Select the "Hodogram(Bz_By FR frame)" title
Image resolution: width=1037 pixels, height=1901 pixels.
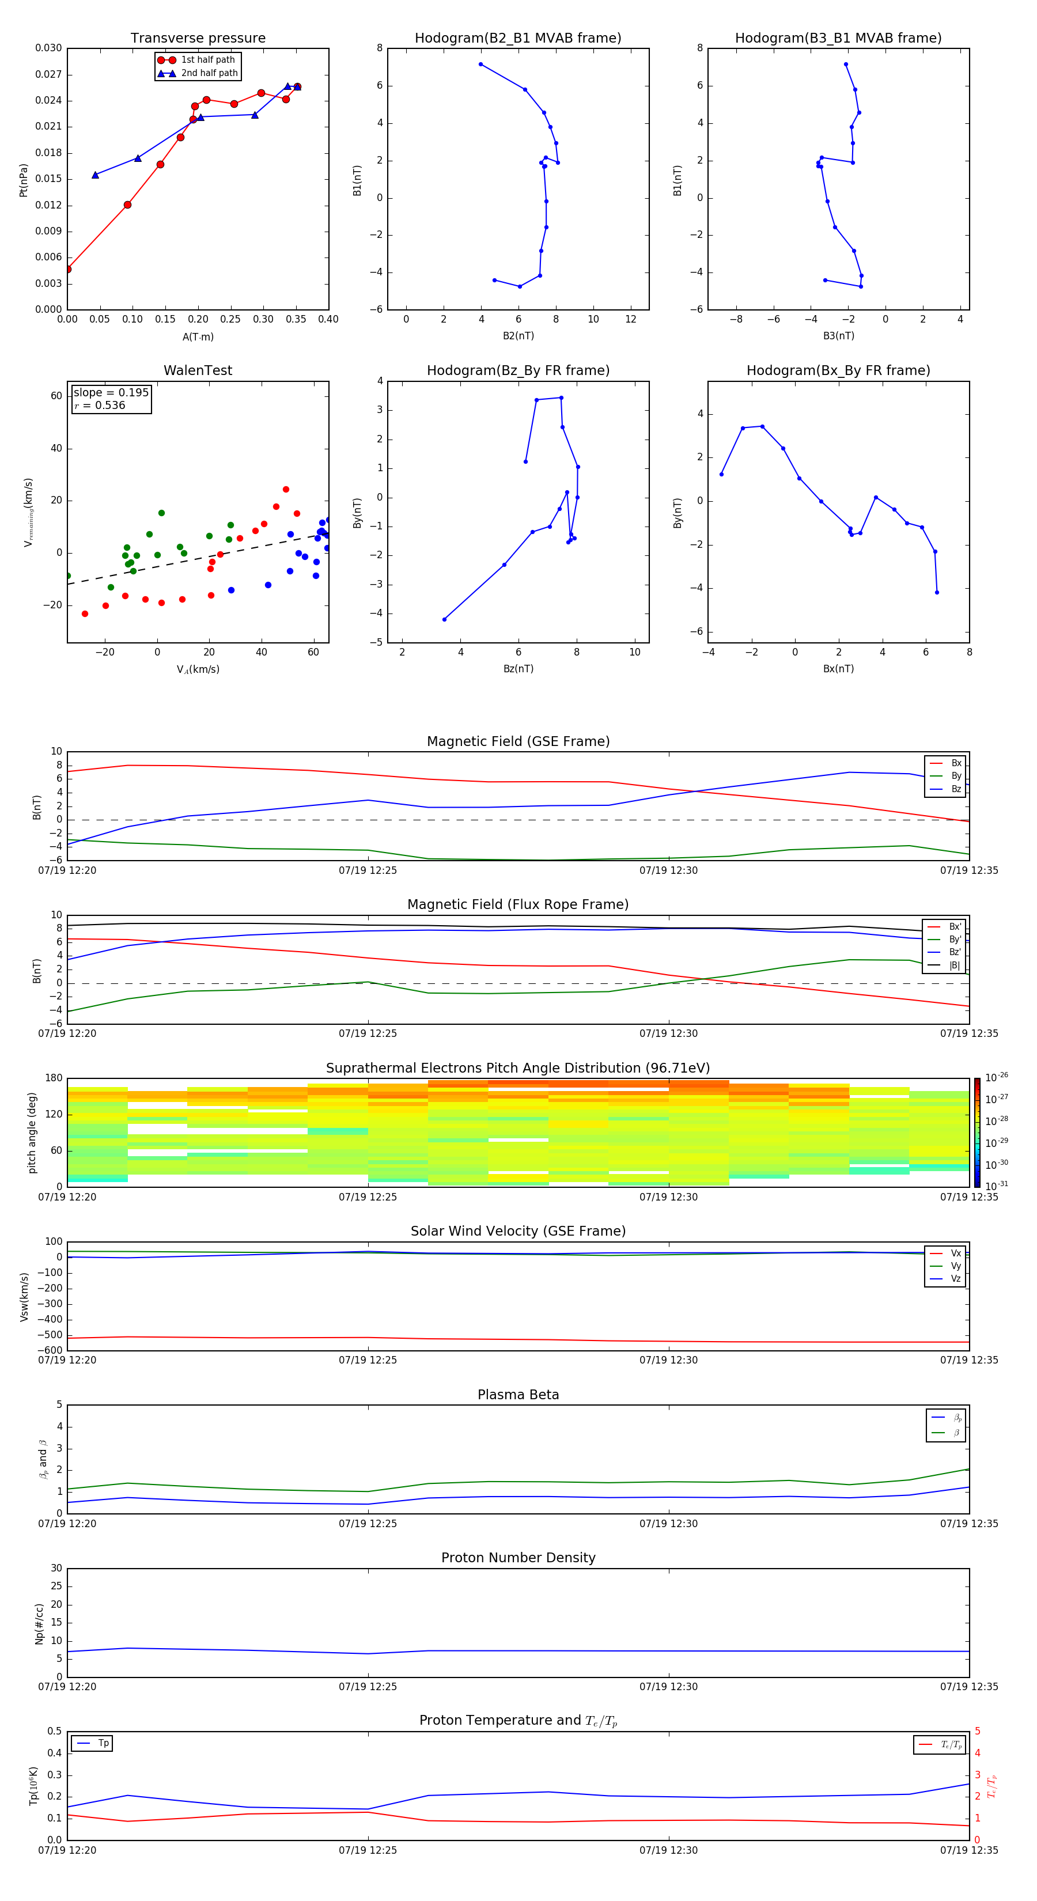(518, 370)
